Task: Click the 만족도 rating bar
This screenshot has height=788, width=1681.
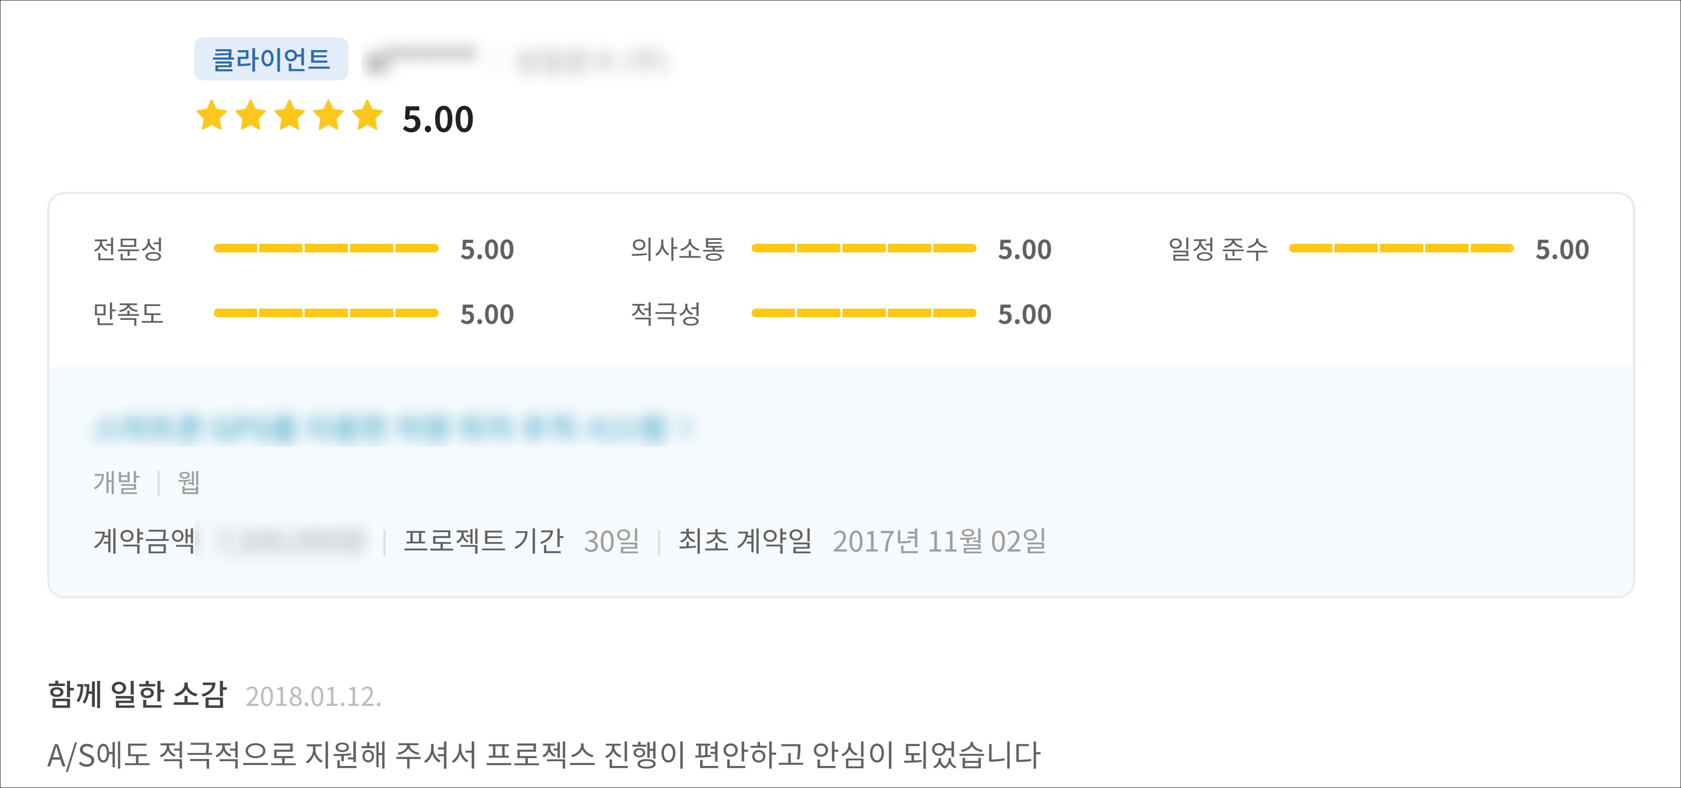Action: pos(326,313)
